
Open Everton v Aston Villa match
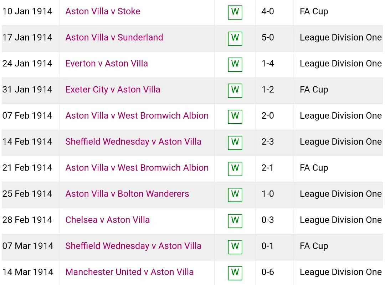107,63
